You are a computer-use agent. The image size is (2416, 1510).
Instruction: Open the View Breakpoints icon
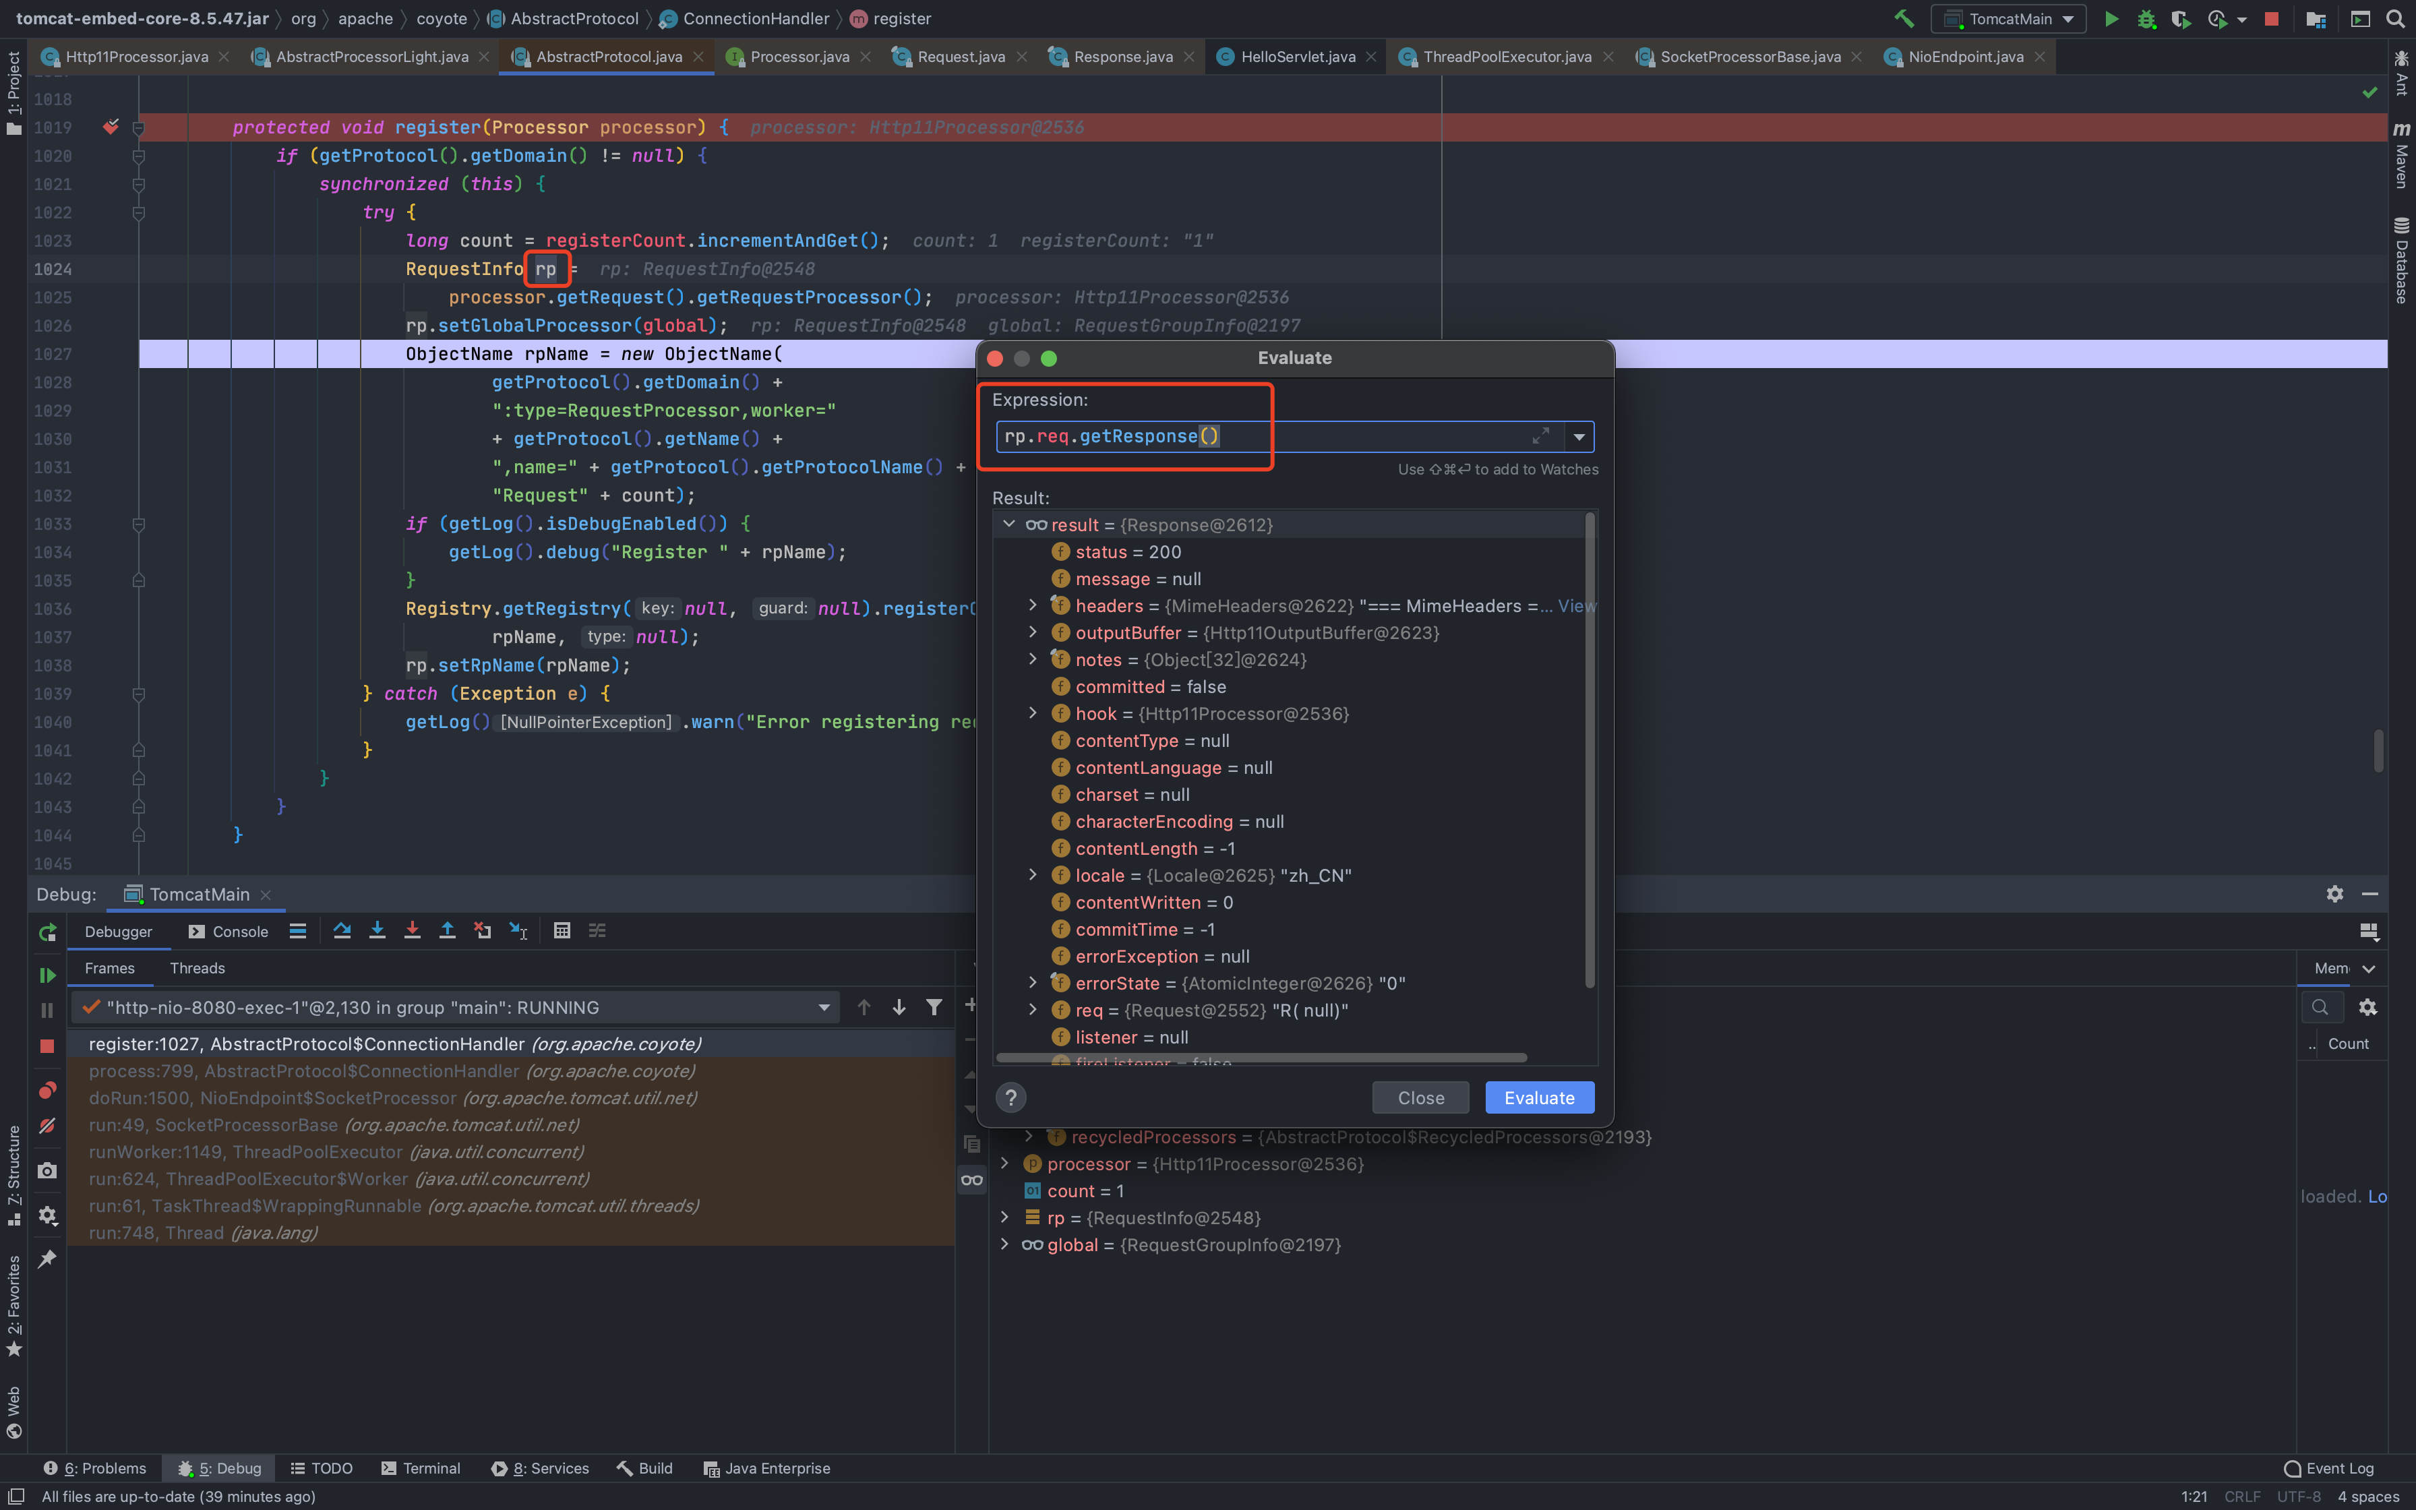[x=47, y=1089]
